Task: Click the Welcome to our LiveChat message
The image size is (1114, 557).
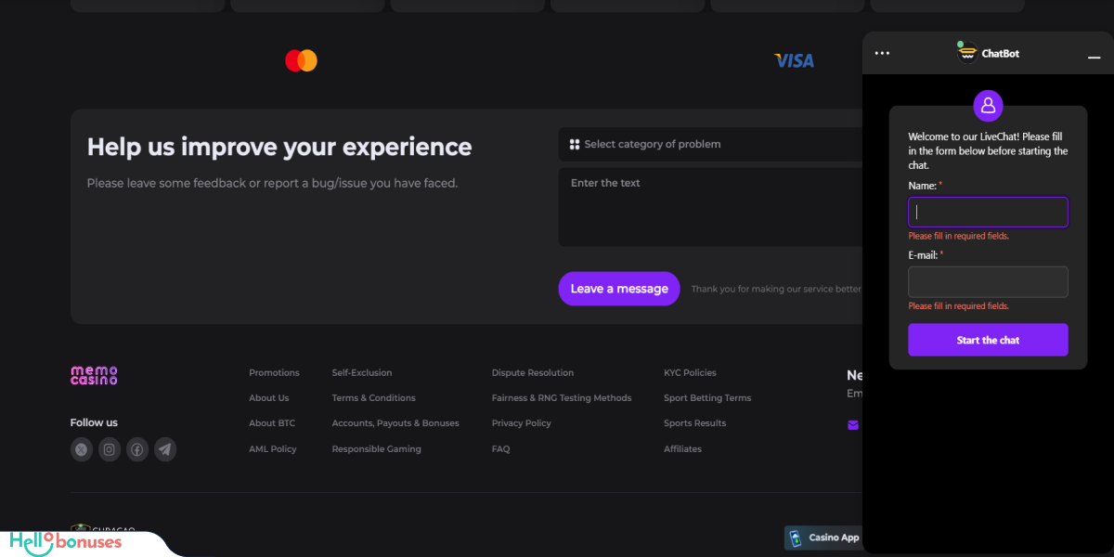Action: point(988,150)
